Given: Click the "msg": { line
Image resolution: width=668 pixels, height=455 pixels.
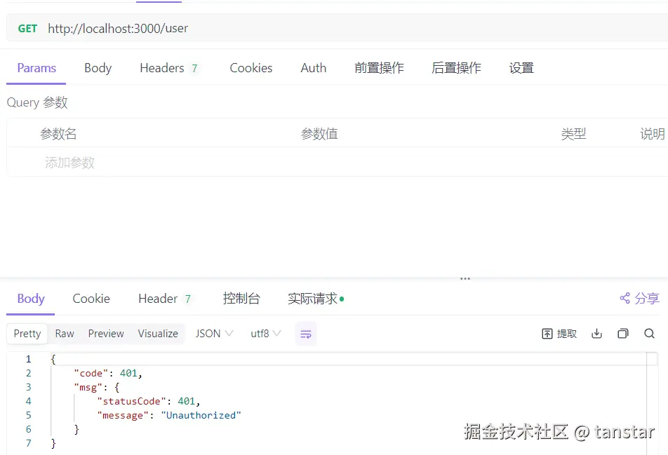Looking at the screenshot, I should (x=97, y=387).
